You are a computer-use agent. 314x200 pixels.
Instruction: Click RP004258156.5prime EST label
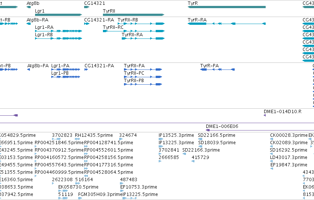[x=108, y=157]
